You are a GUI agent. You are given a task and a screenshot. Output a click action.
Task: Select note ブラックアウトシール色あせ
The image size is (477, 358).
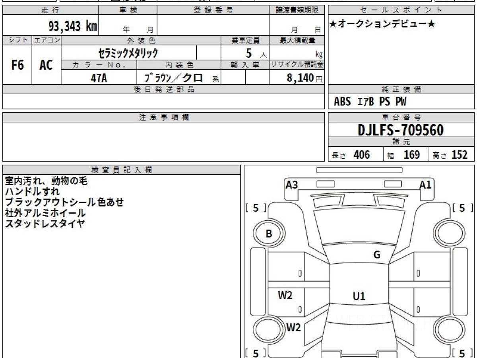coord(64,202)
